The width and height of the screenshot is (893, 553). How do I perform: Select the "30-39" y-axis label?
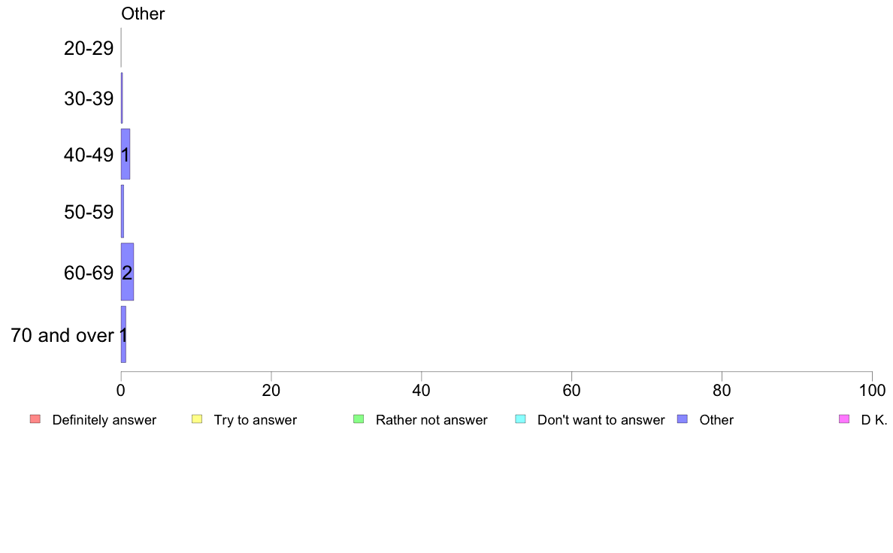[89, 98]
